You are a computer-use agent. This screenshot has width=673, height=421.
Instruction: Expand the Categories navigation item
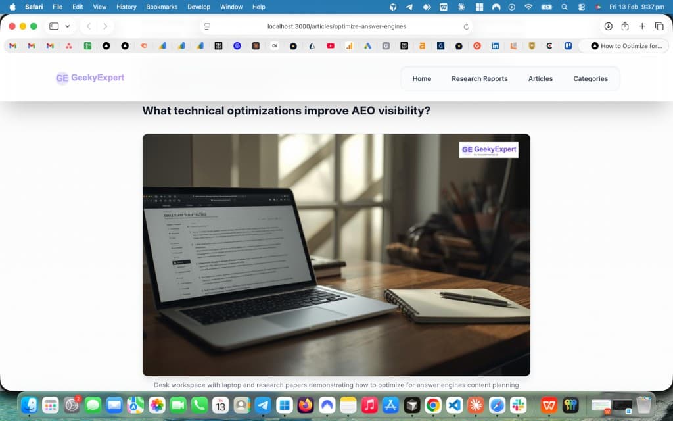tap(590, 78)
